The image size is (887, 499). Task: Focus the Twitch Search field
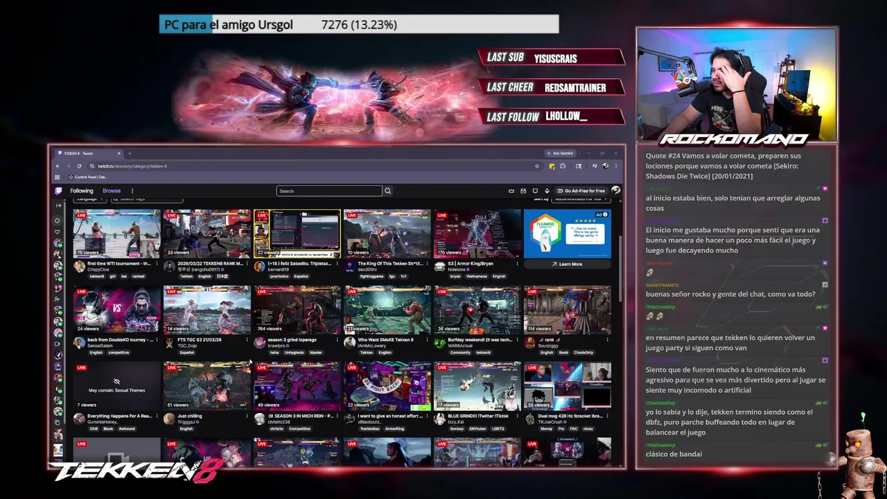(329, 191)
